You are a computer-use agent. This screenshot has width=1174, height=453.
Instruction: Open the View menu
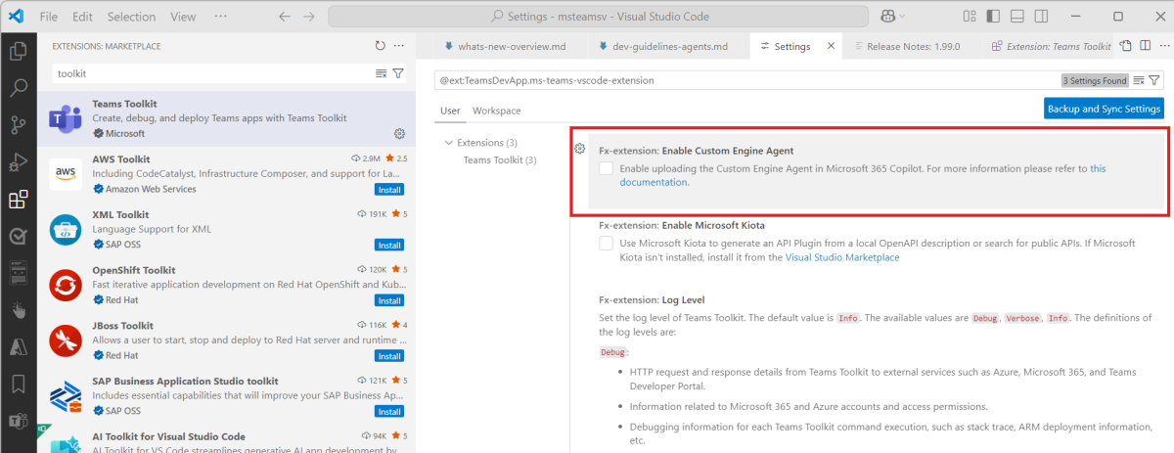(183, 17)
